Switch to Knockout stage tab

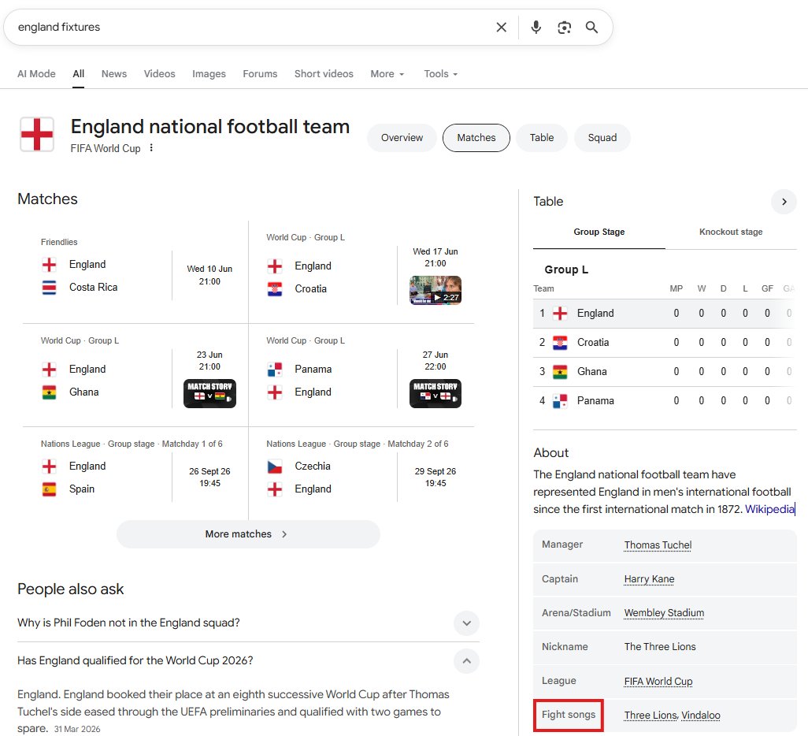731,232
